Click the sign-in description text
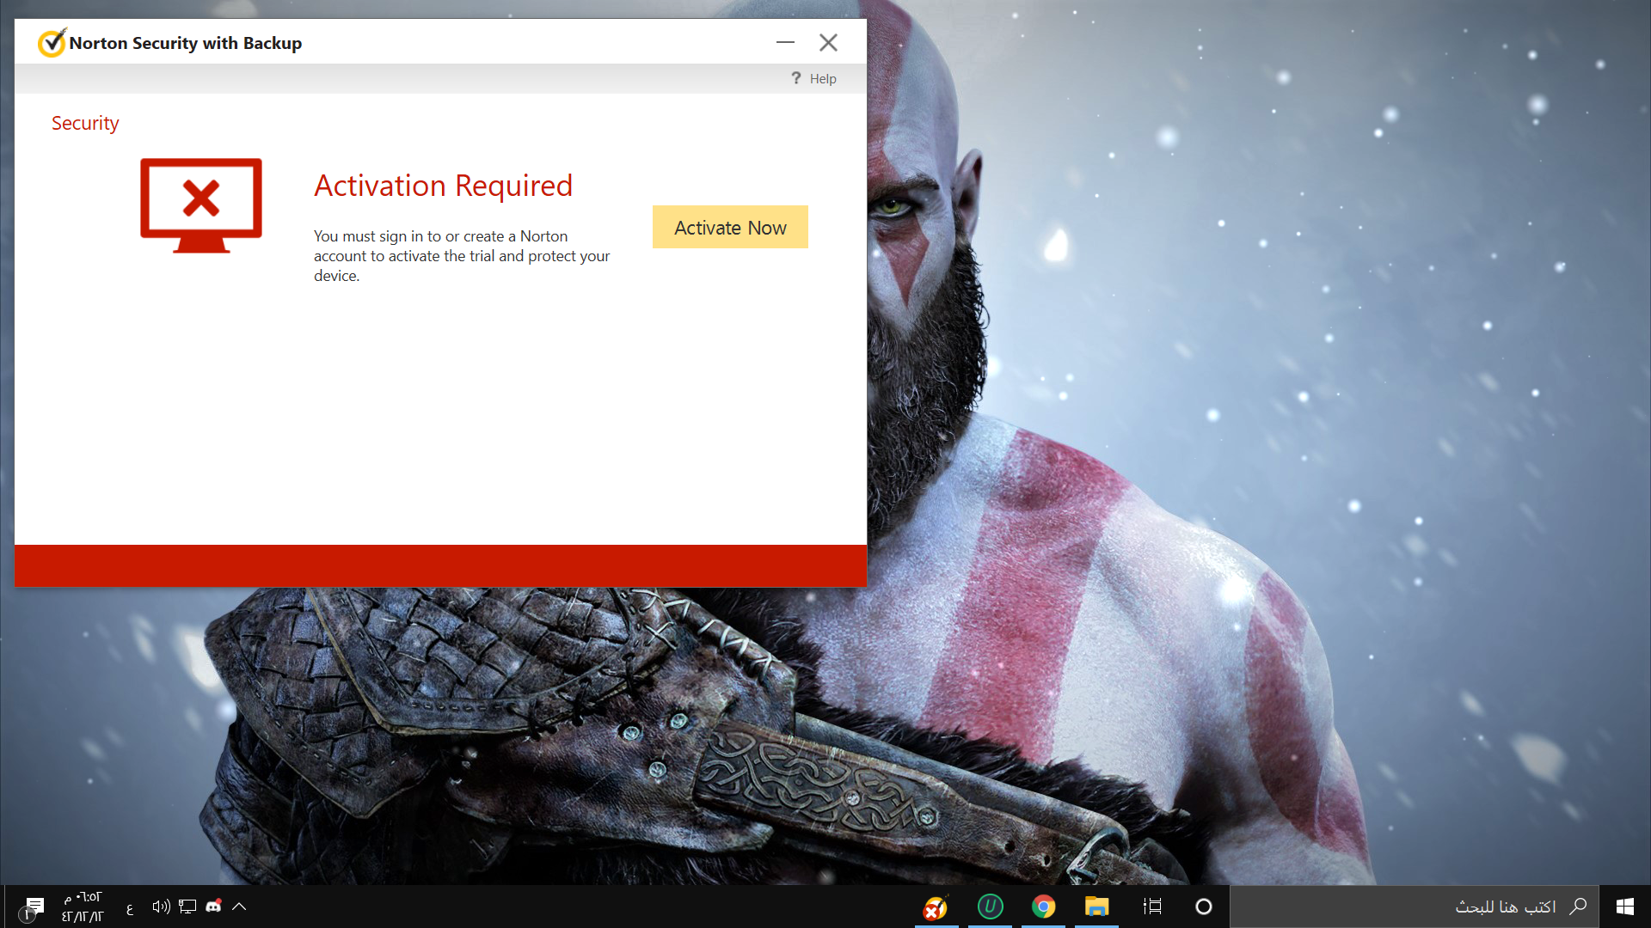Image resolution: width=1651 pixels, height=928 pixels. pos(462,255)
